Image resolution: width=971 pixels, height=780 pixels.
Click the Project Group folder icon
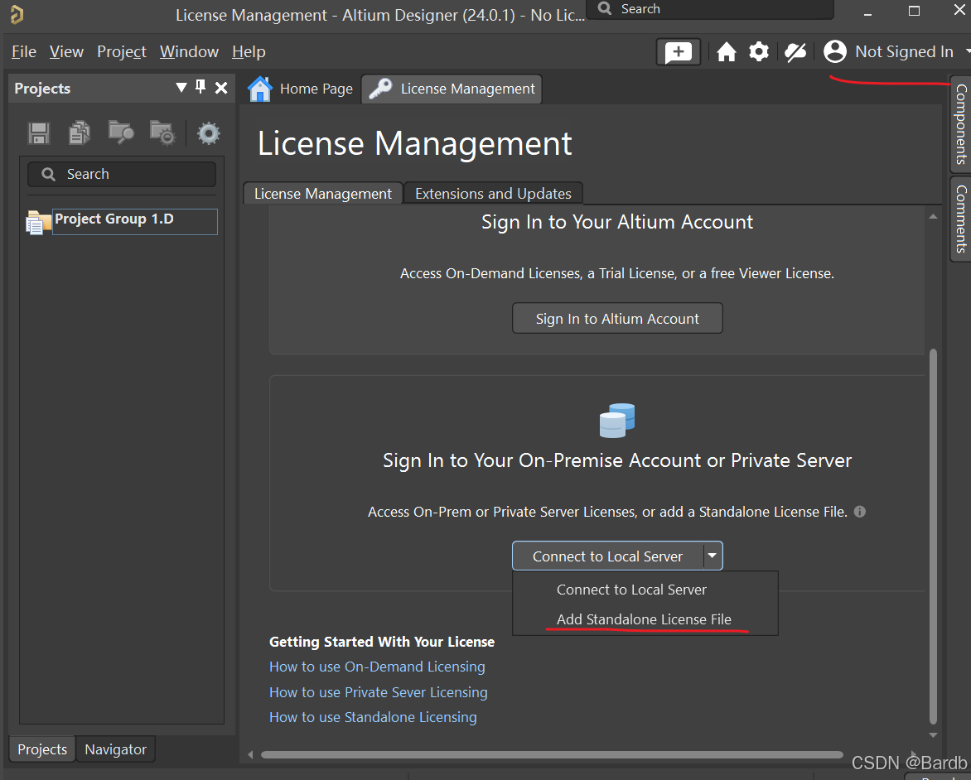point(38,222)
